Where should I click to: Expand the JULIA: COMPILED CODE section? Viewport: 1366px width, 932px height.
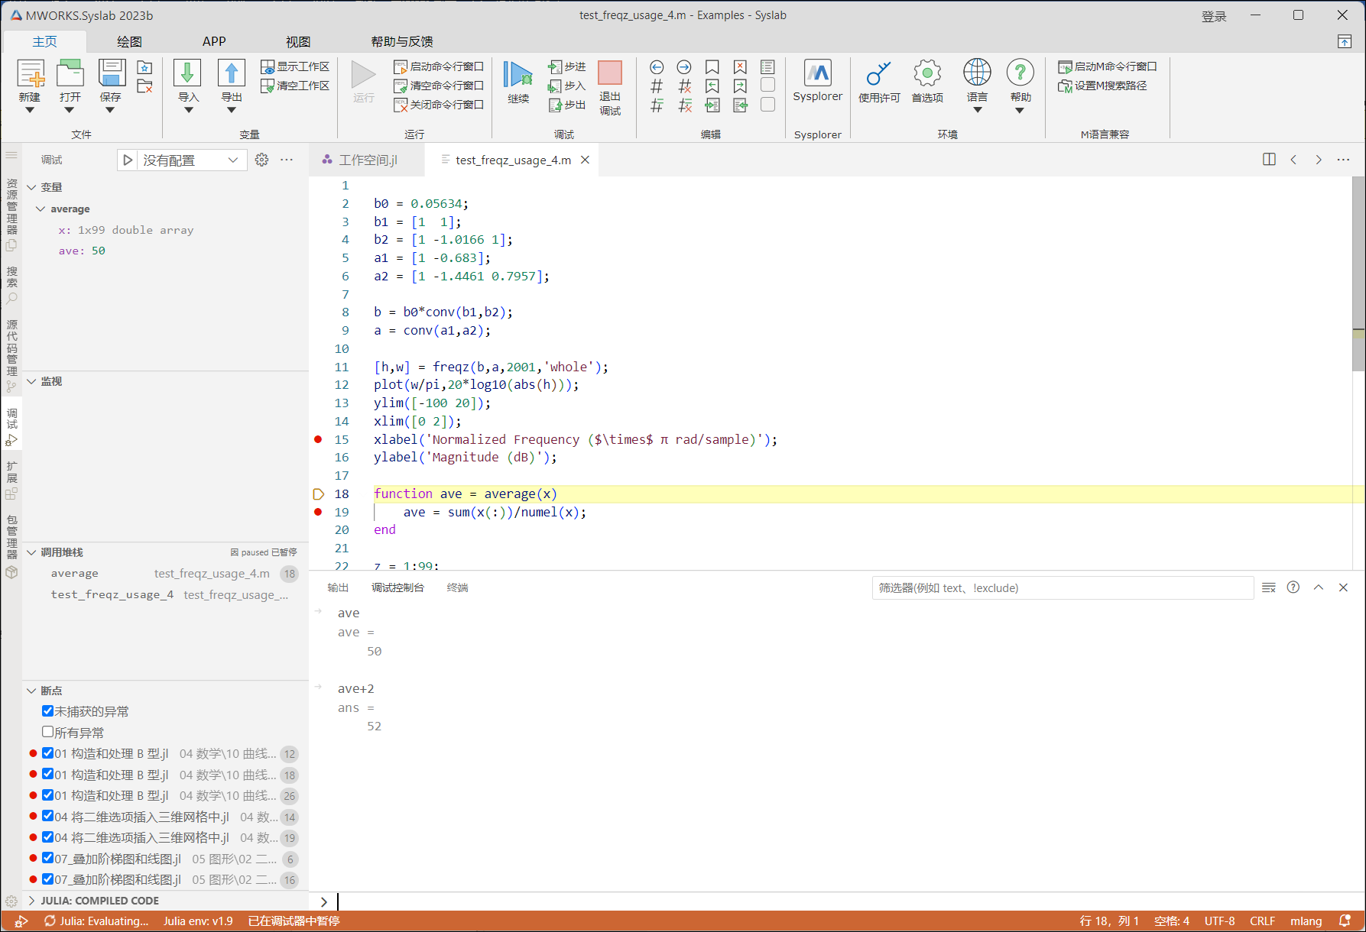pyautogui.click(x=32, y=901)
